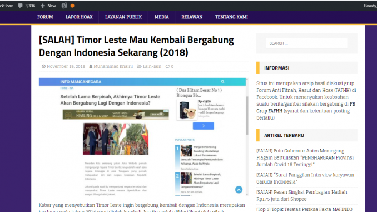The image size is (377, 212).
Task: Open the Lain-lain category link
Action: point(152,66)
